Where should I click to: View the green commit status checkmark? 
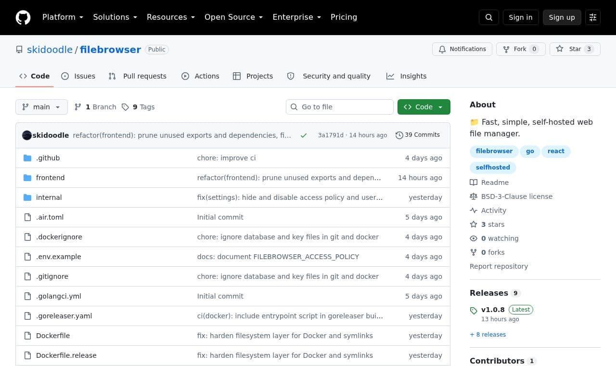point(304,135)
